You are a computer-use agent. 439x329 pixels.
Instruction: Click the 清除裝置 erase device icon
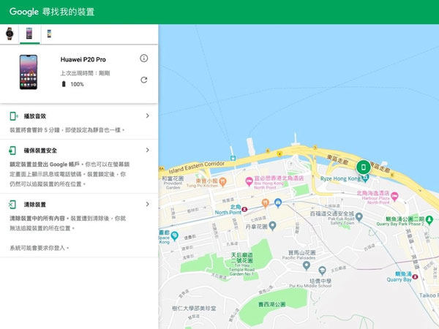(12, 205)
